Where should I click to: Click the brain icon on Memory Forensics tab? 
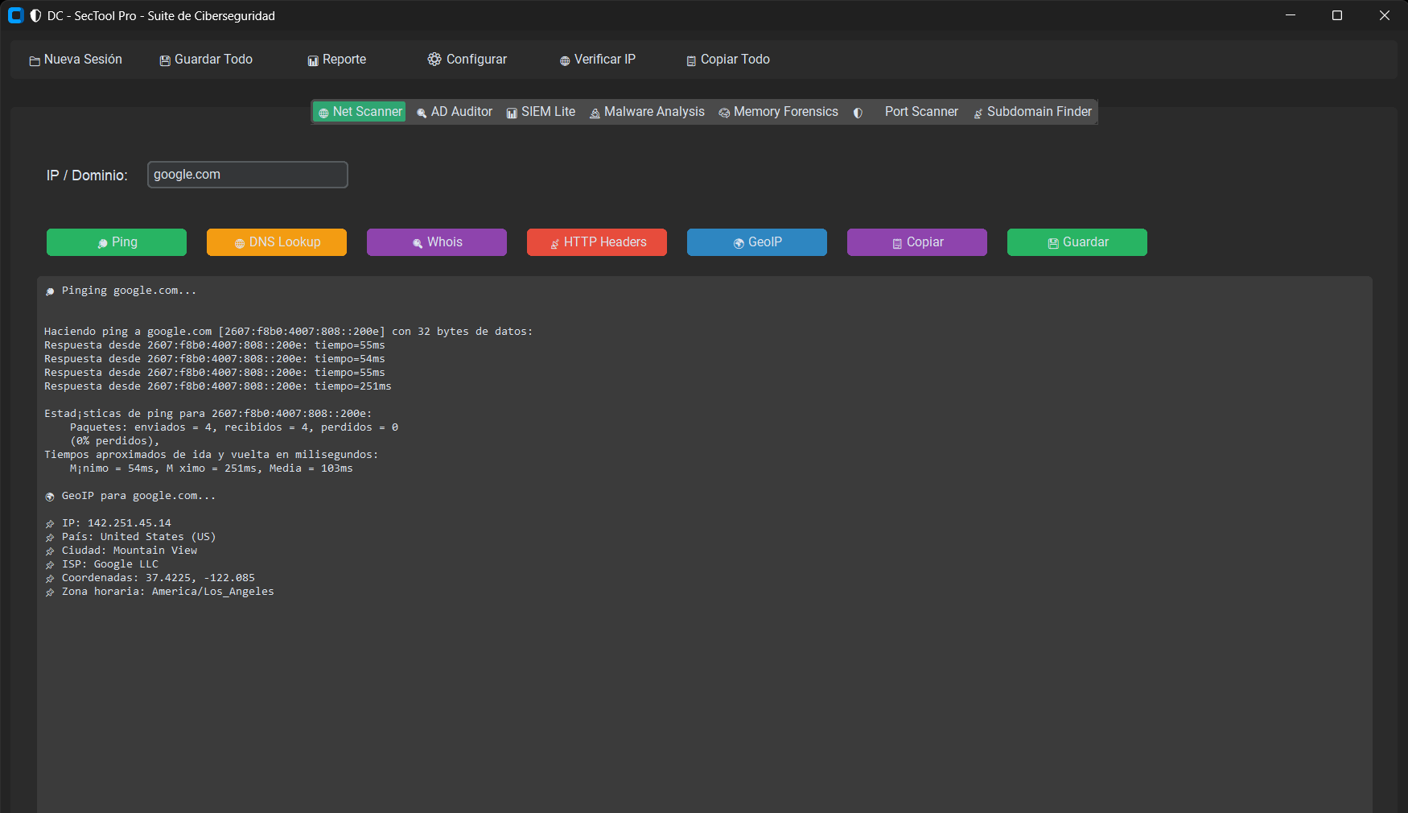click(724, 113)
